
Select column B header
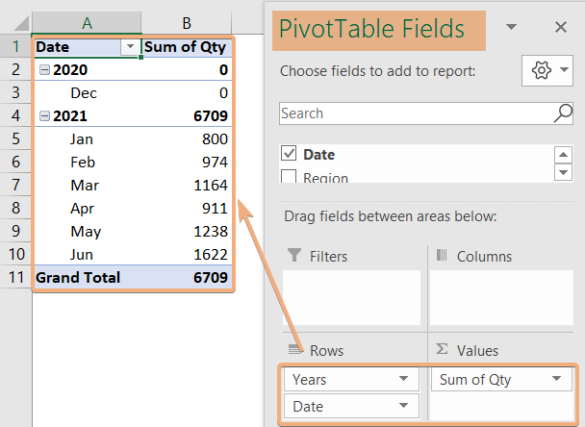[x=187, y=23]
